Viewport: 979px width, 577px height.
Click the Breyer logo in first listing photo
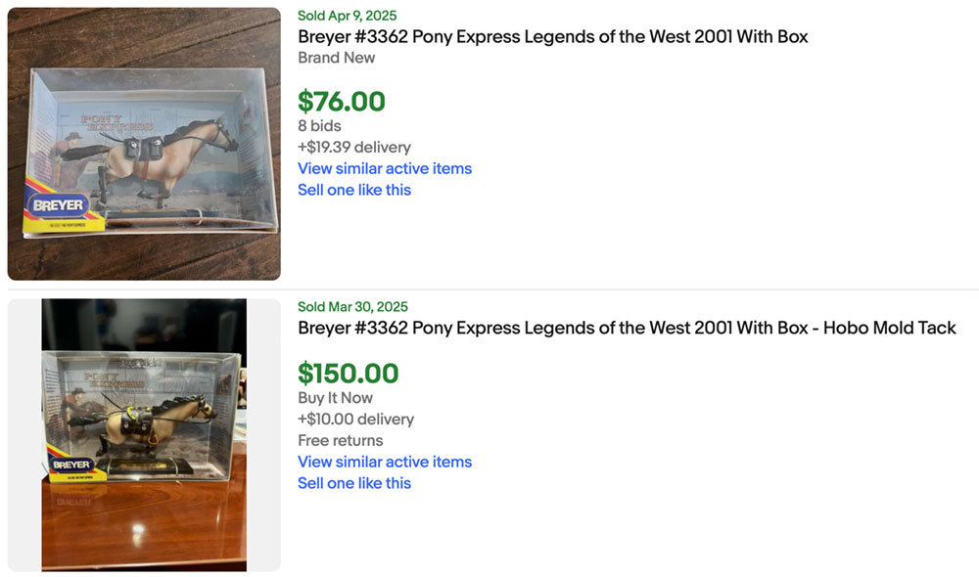click(x=59, y=205)
